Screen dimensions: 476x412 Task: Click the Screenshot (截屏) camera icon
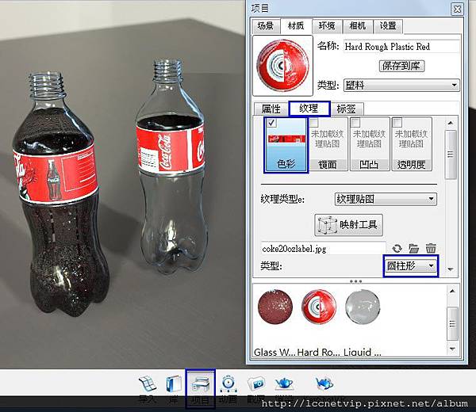[256, 383]
